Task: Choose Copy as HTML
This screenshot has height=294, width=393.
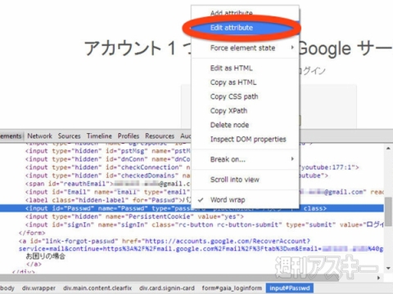Action: tap(233, 82)
